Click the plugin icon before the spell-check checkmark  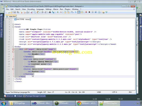103,12
